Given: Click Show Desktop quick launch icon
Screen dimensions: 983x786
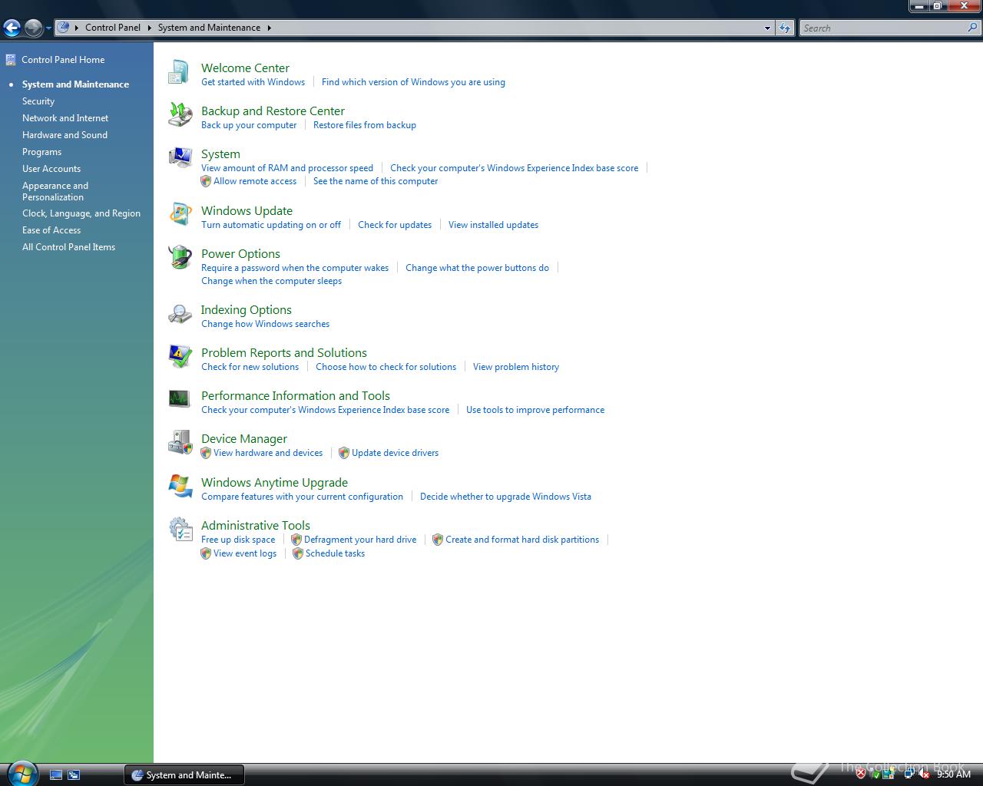Looking at the screenshot, I should coord(55,775).
